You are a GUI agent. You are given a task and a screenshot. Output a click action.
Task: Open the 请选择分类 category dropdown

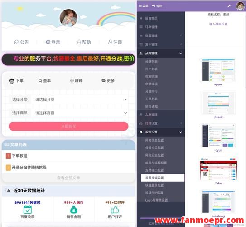coord(80,99)
